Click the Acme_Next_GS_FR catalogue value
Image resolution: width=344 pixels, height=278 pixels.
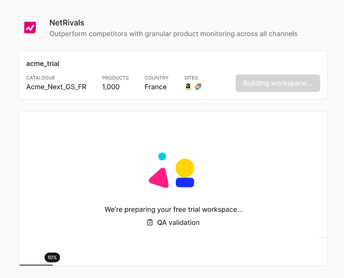point(56,87)
